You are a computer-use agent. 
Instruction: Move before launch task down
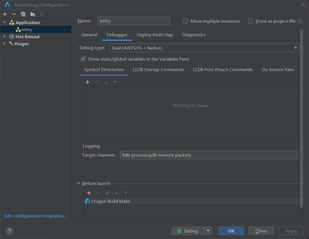coord(126,193)
